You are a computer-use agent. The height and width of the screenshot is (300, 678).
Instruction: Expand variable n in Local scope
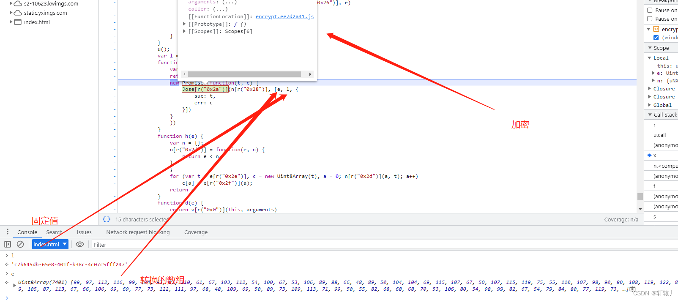[653, 81]
